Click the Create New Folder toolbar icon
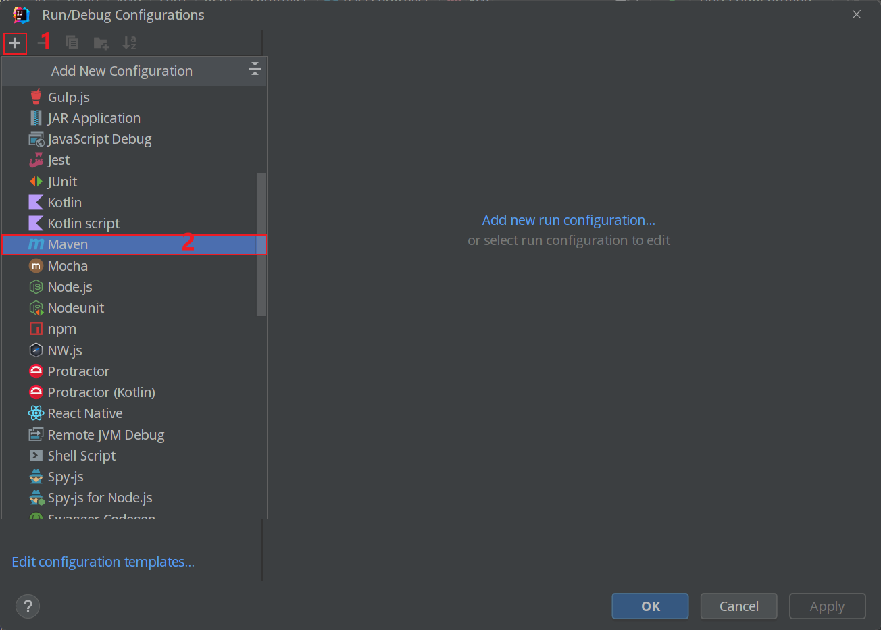The image size is (881, 630). [101, 43]
